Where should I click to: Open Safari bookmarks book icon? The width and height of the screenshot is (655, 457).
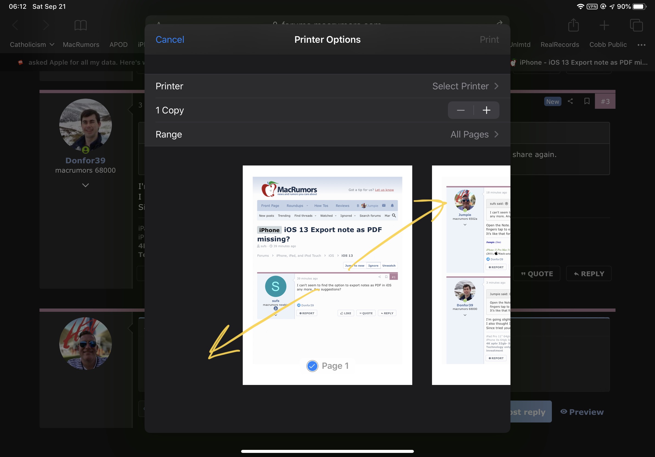point(80,25)
